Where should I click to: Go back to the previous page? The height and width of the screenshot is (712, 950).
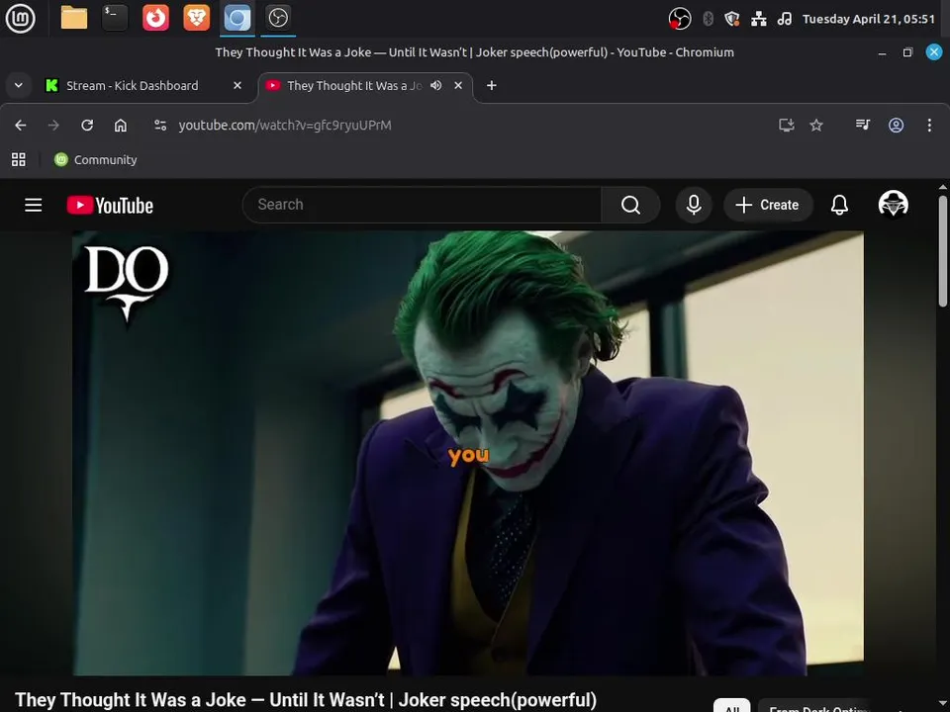pos(21,125)
